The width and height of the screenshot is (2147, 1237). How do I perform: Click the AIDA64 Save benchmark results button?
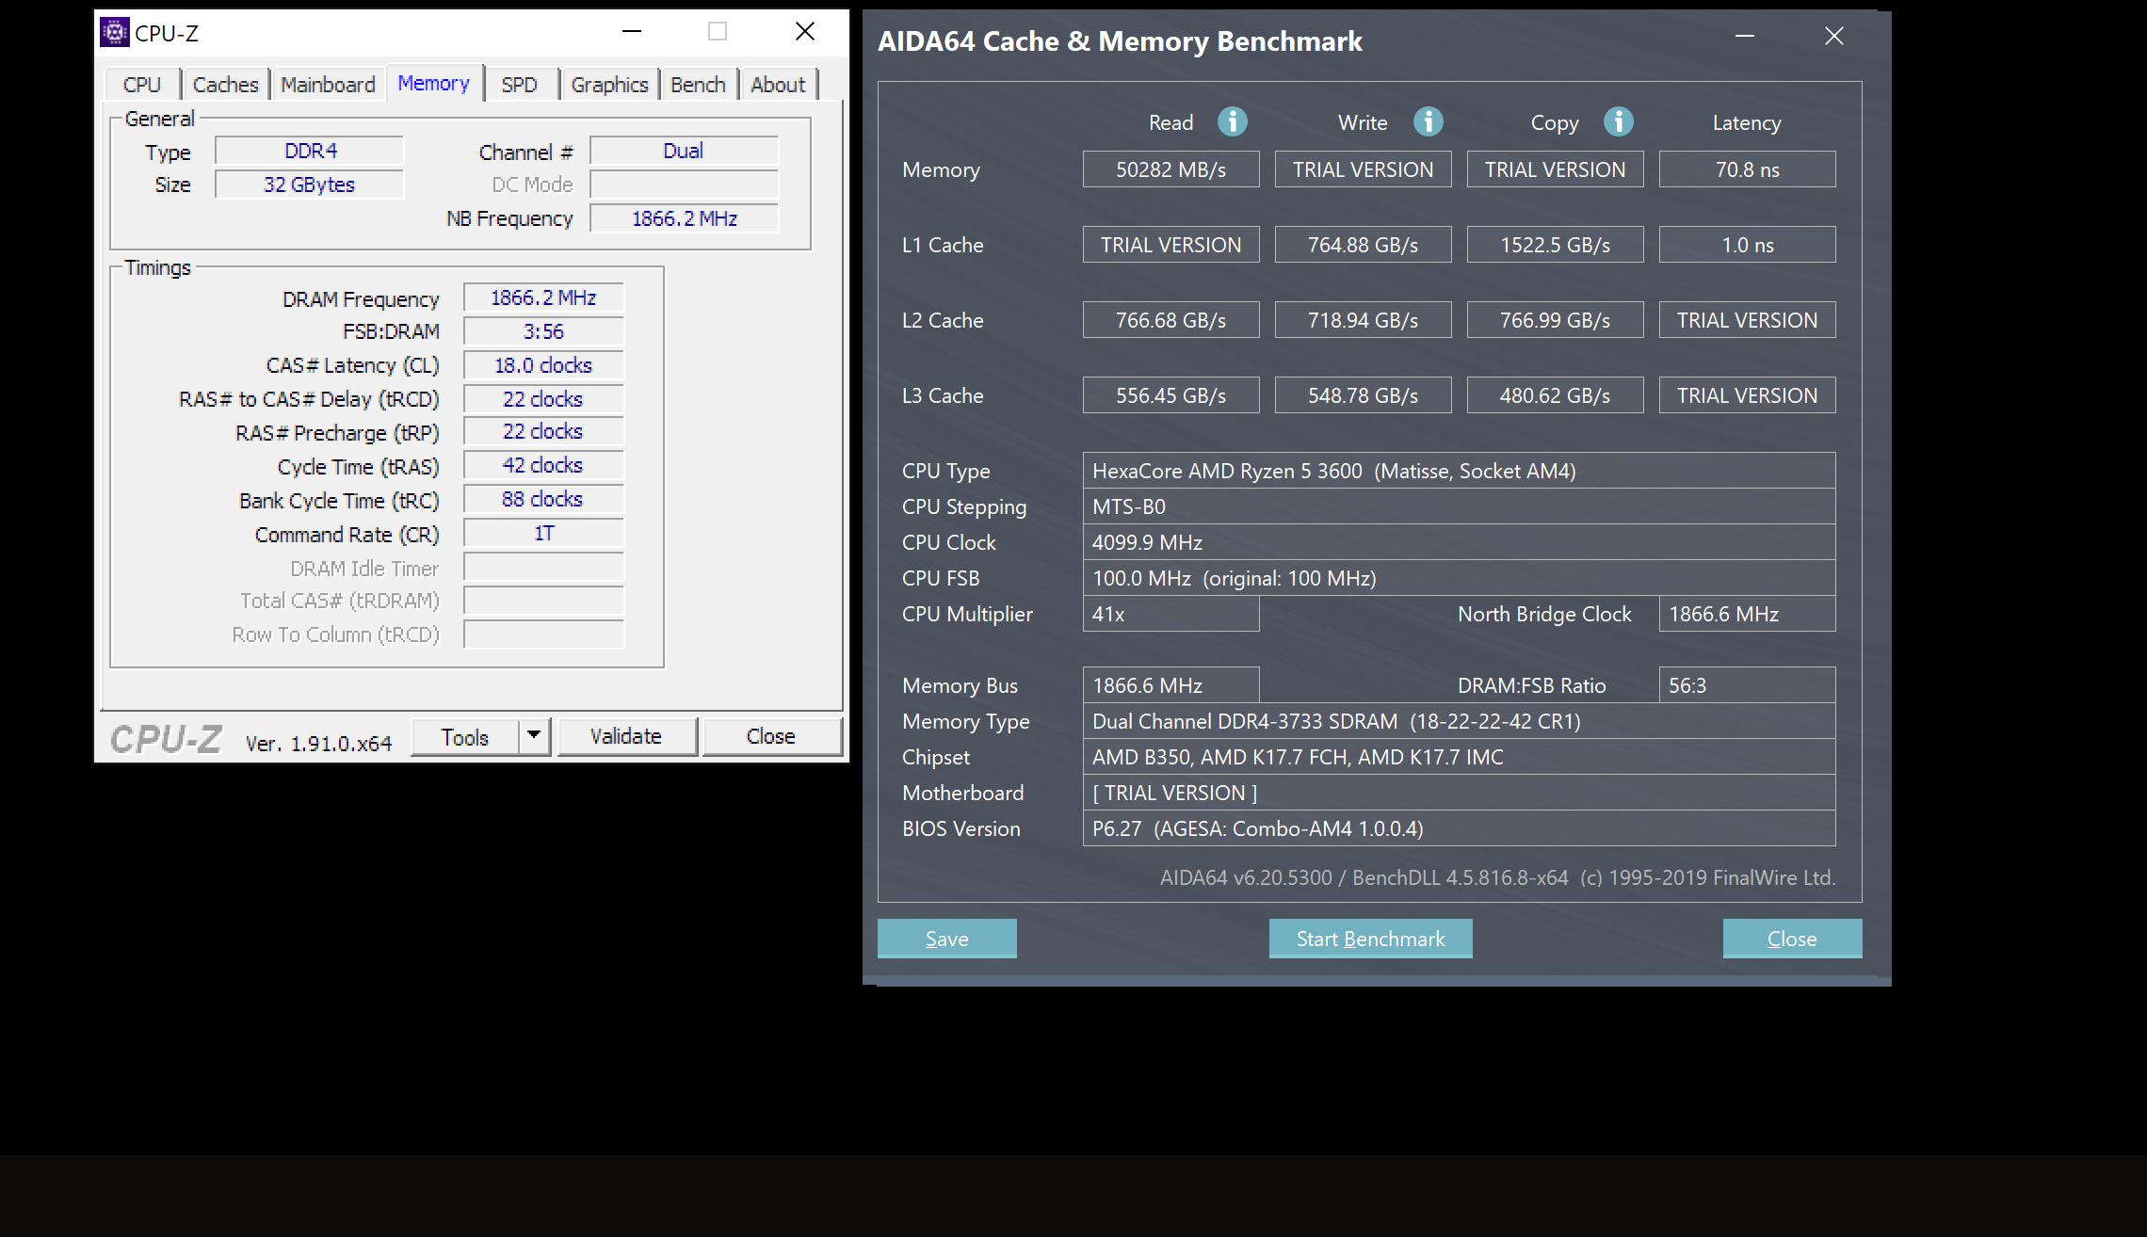945,938
